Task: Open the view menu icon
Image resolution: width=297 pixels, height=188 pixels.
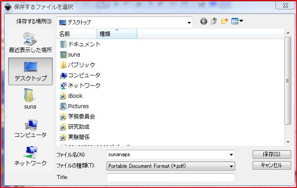Action: tap(237, 21)
